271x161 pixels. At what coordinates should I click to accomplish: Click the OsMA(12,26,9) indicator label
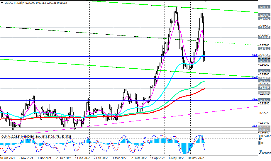pos(11,137)
